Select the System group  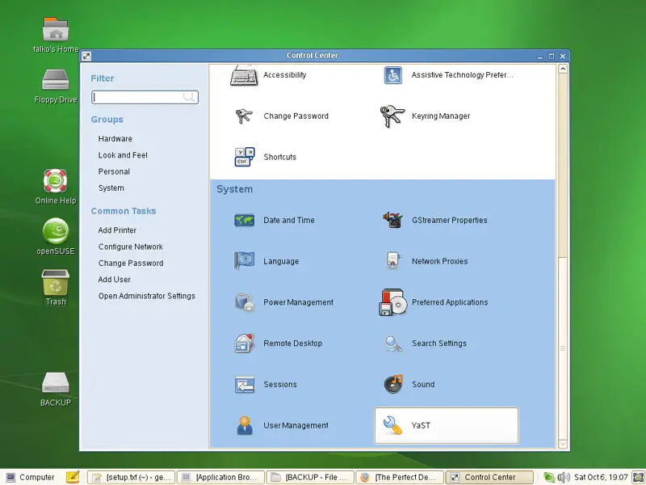pos(111,188)
